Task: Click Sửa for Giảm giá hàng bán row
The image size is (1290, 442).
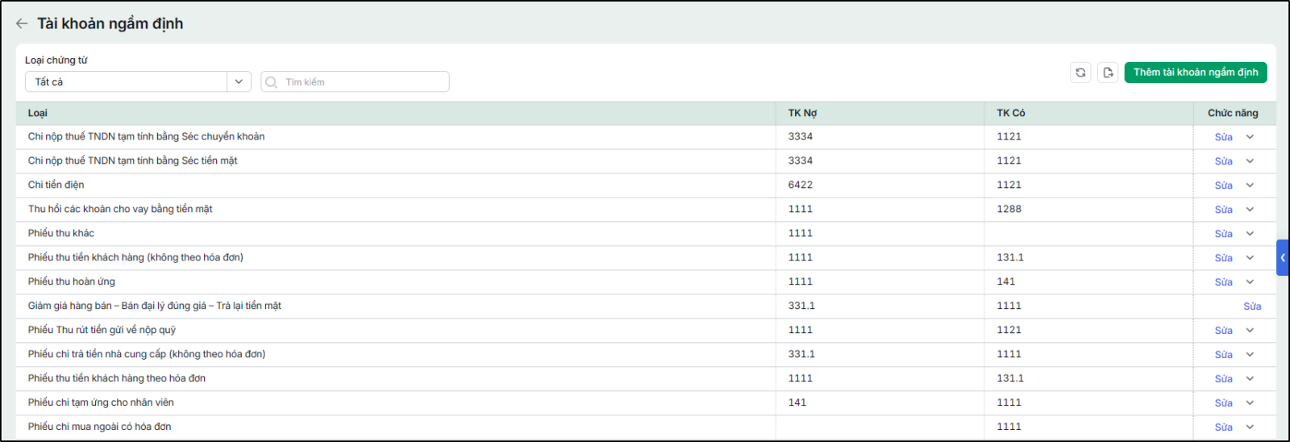Action: click(x=1252, y=306)
